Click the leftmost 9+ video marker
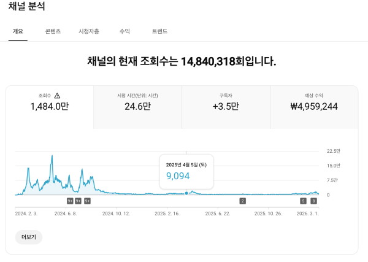The height and width of the screenshot is (262, 368). point(70,201)
